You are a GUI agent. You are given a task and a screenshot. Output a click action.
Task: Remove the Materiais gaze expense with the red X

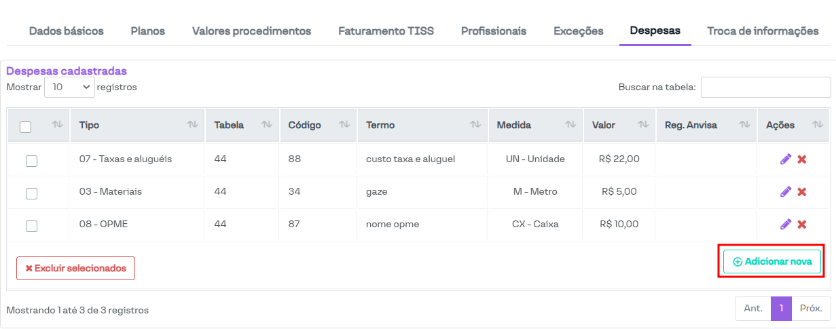click(x=801, y=192)
